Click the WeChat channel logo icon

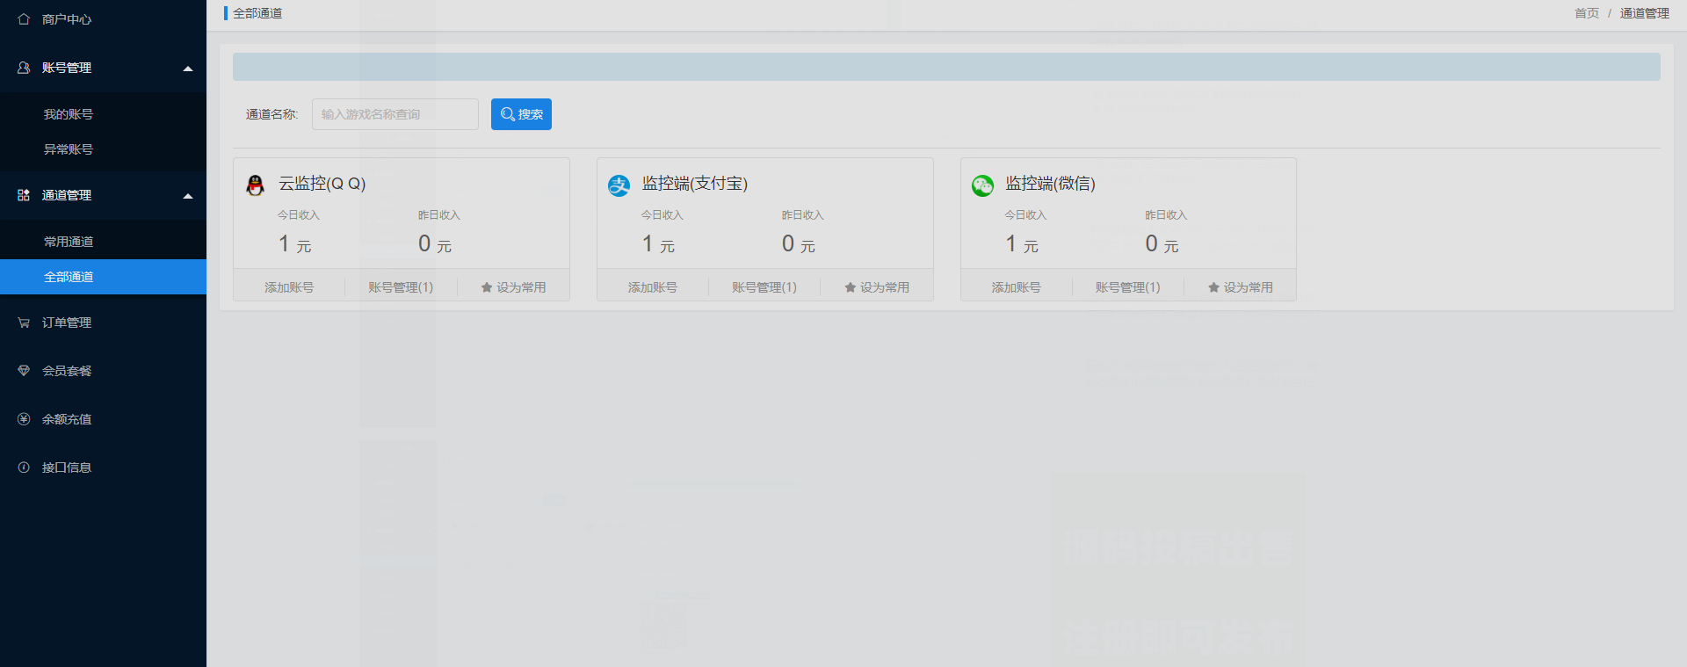coord(982,185)
